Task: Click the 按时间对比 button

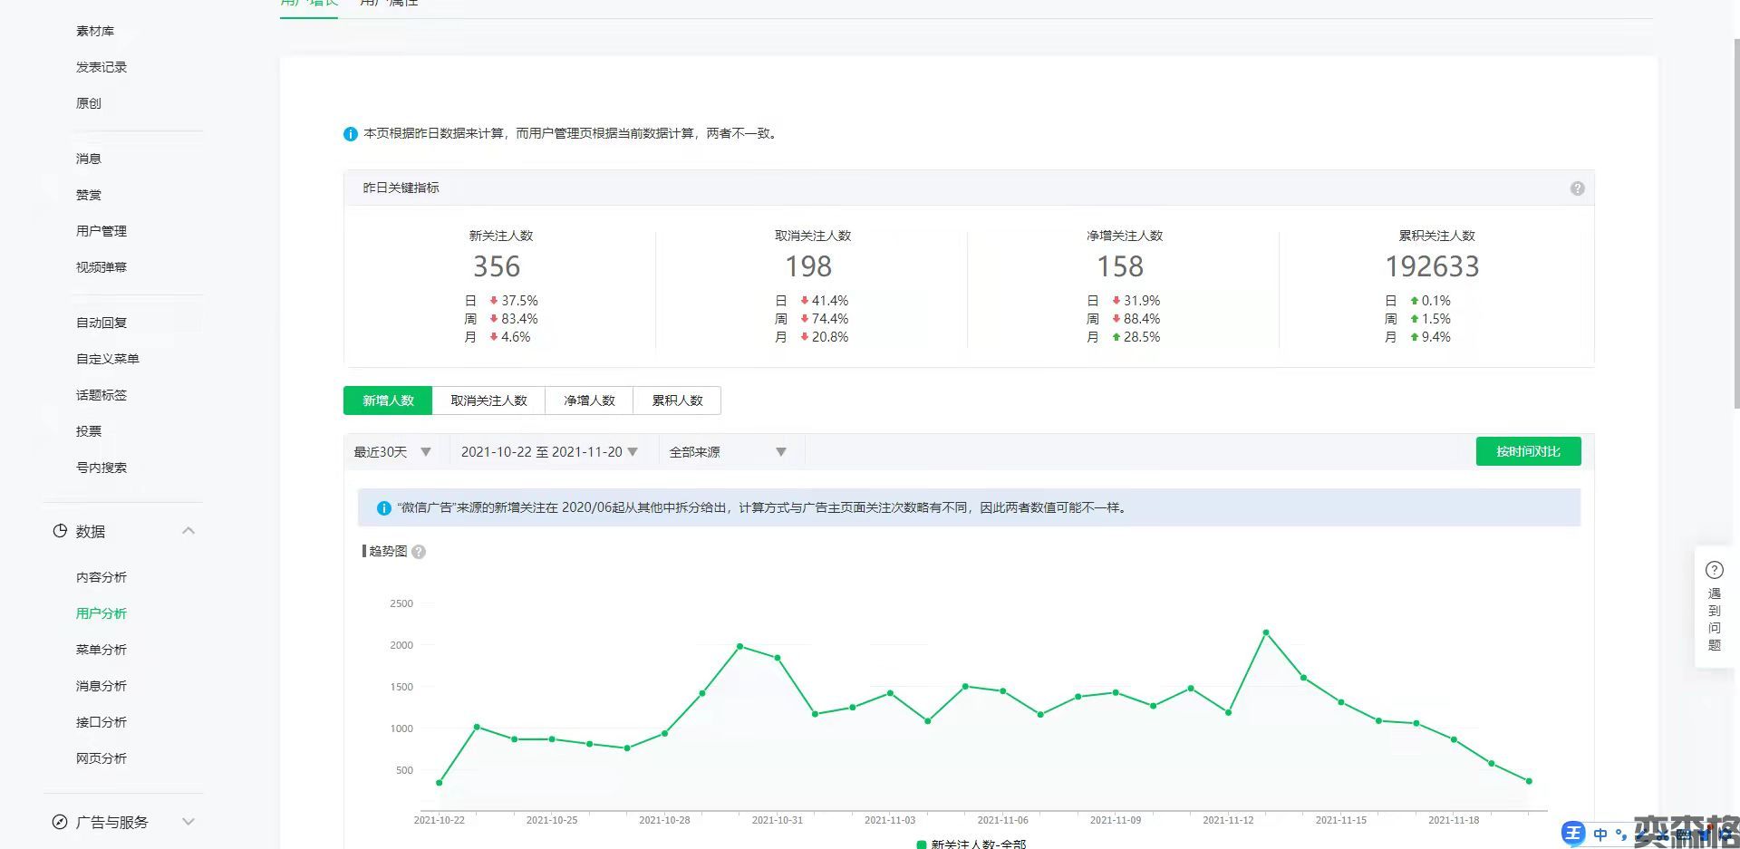Action: [1528, 451]
